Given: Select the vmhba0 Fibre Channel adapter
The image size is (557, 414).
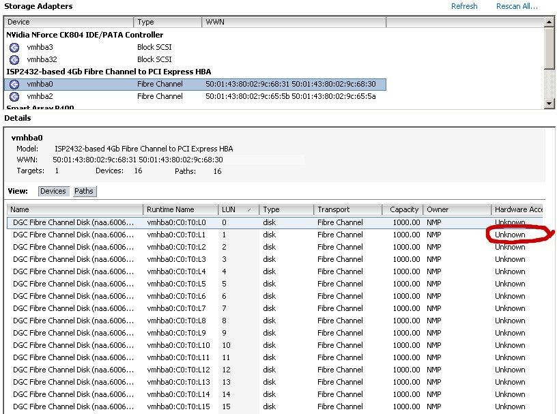Looking at the screenshot, I should (195, 84).
